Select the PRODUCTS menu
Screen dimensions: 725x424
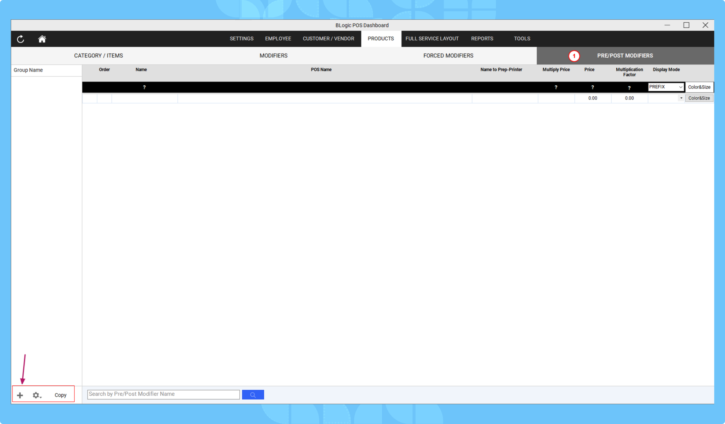tap(381, 39)
